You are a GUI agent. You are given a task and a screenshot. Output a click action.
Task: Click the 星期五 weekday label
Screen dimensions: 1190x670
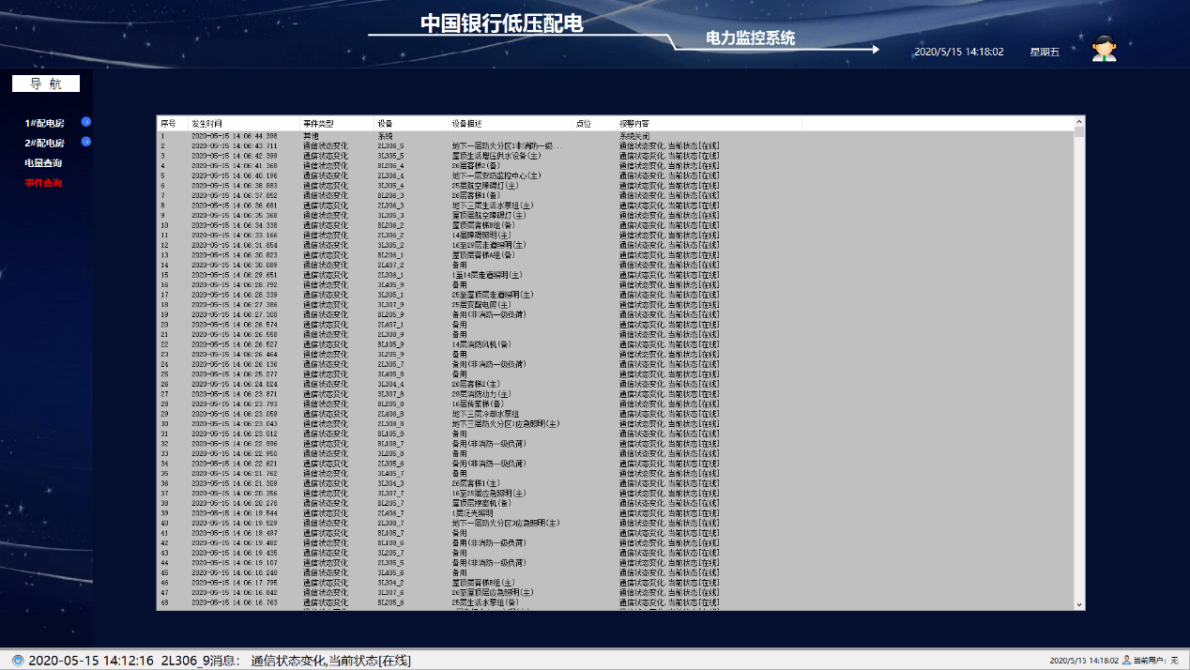pos(1045,52)
